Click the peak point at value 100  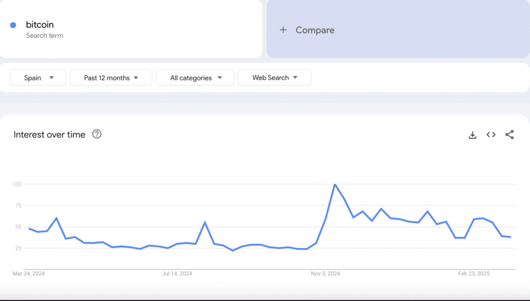pyautogui.click(x=335, y=184)
